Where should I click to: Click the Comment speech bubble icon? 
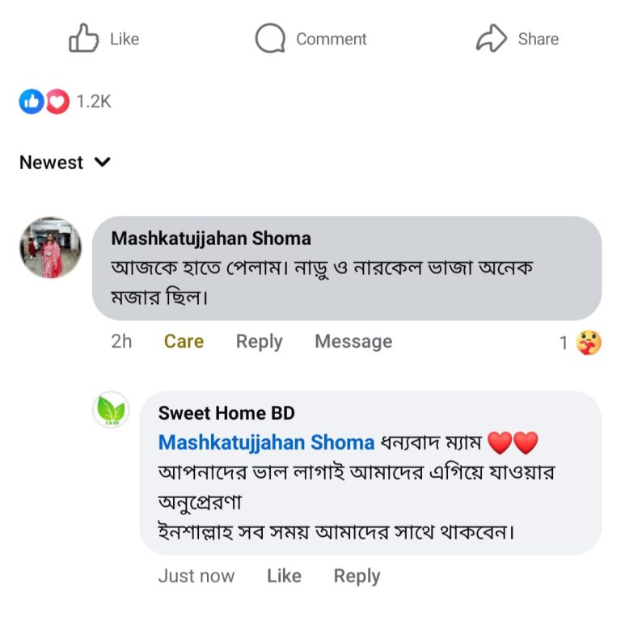[x=270, y=38]
